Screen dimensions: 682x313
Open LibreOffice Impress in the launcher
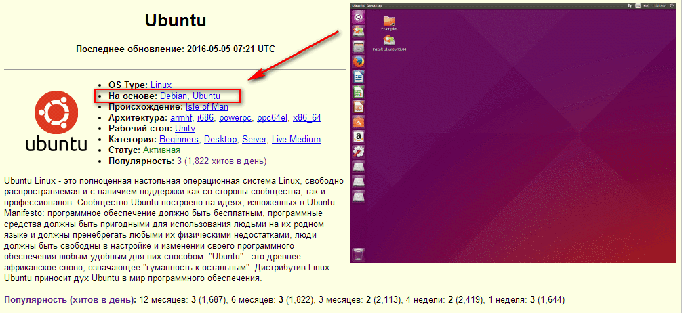tap(359, 107)
